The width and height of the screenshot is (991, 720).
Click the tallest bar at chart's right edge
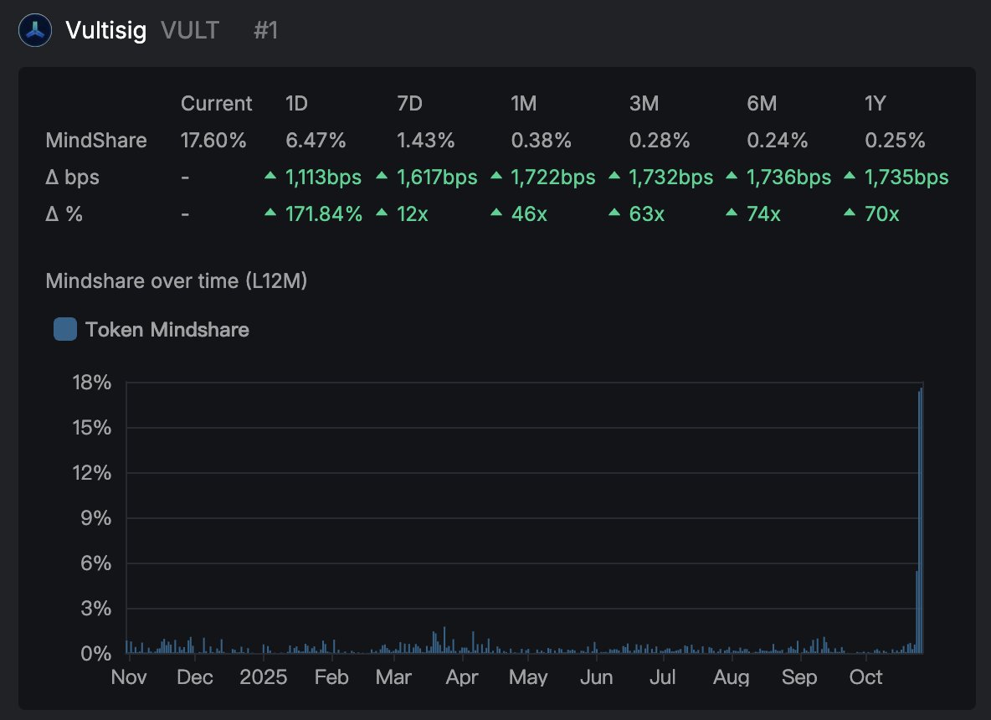click(x=922, y=519)
